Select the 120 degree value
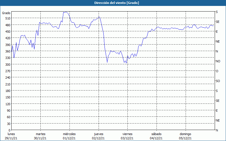Screen dimensions: 226x141 pyautogui.click(x=8, y=104)
